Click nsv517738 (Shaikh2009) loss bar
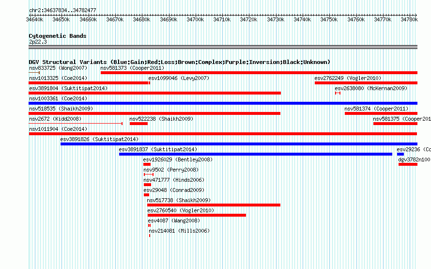 [214, 205]
